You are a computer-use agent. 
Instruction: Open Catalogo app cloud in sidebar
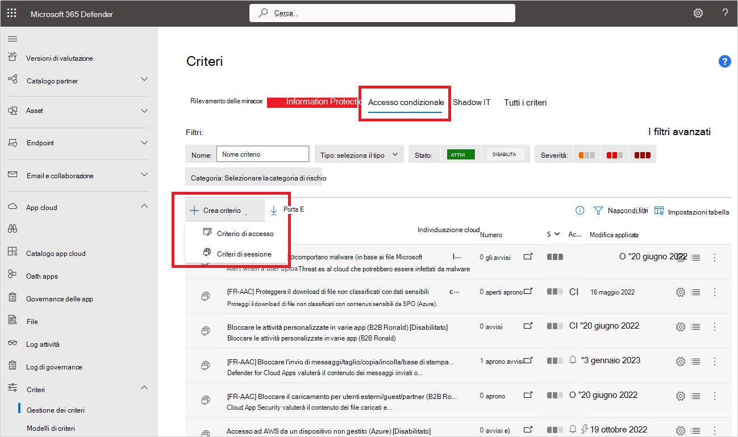tap(56, 253)
